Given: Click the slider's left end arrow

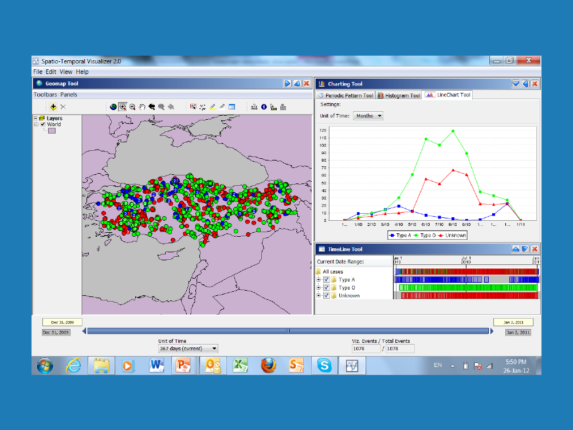Looking at the screenshot, I should pos(84,331).
